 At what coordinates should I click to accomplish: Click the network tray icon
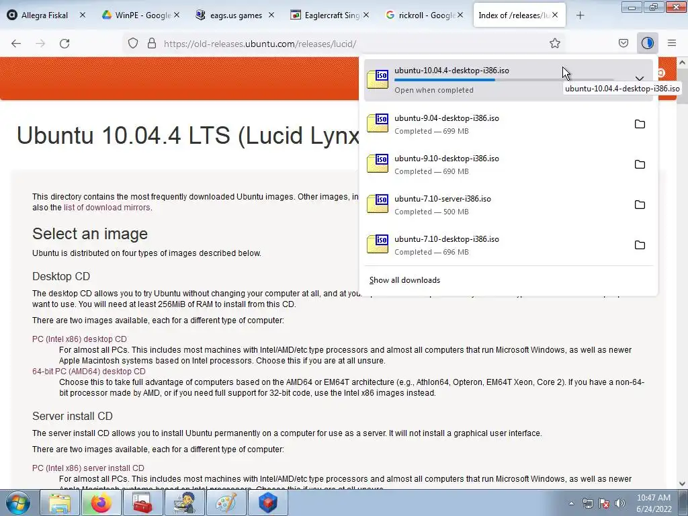point(587,503)
